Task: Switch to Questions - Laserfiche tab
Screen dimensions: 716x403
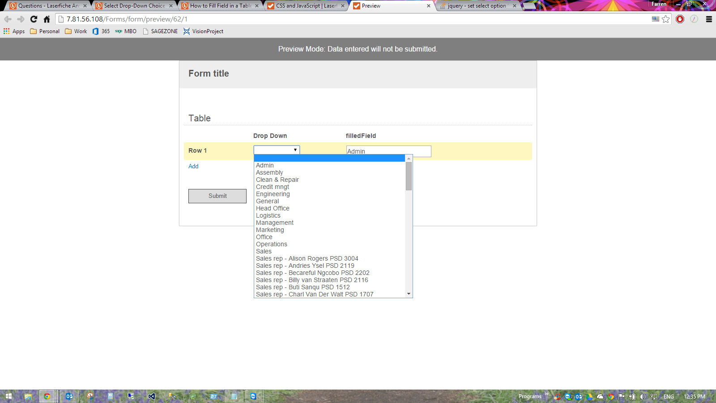Action: coord(47,6)
